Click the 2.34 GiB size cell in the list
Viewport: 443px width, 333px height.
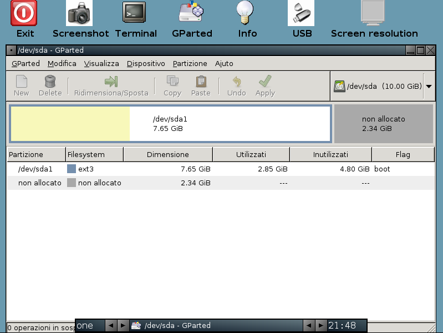click(196, 183)
